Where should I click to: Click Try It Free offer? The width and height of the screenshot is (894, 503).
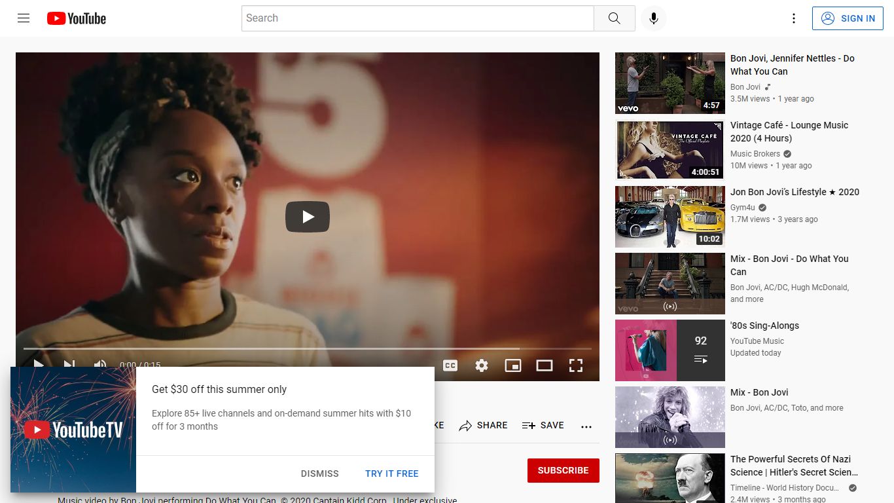392,474
